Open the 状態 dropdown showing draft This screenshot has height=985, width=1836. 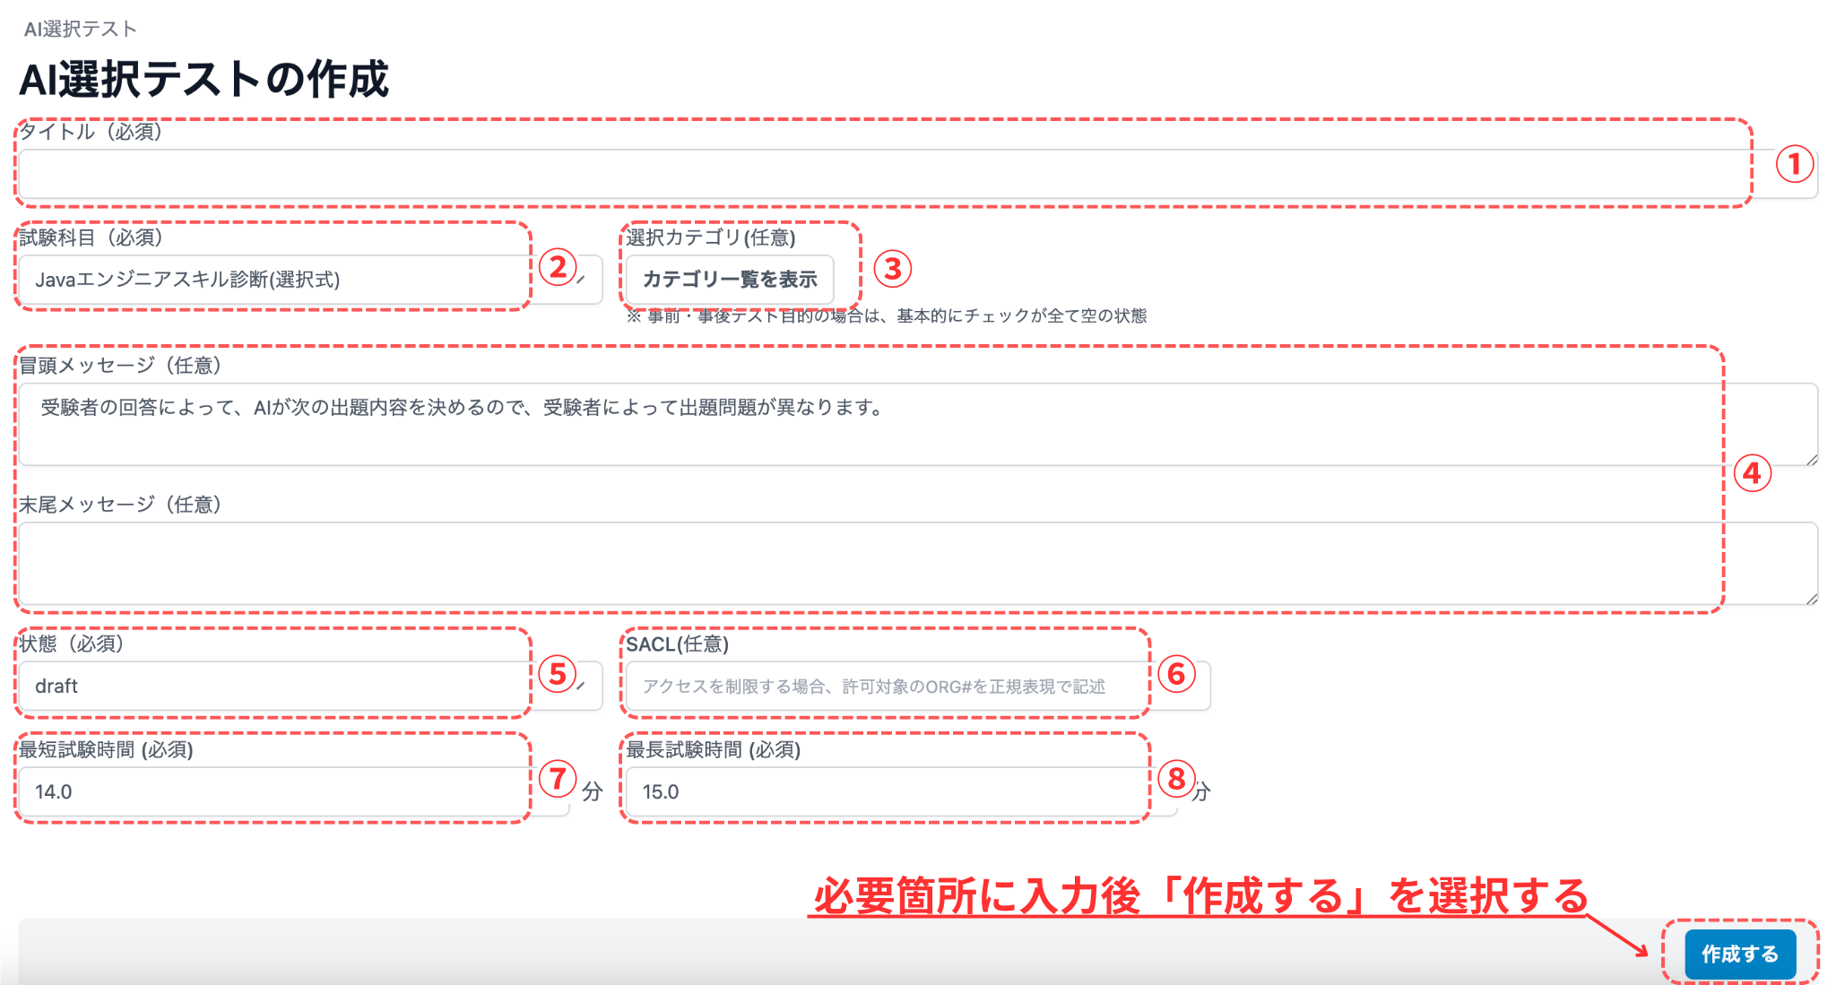point(269,686)
